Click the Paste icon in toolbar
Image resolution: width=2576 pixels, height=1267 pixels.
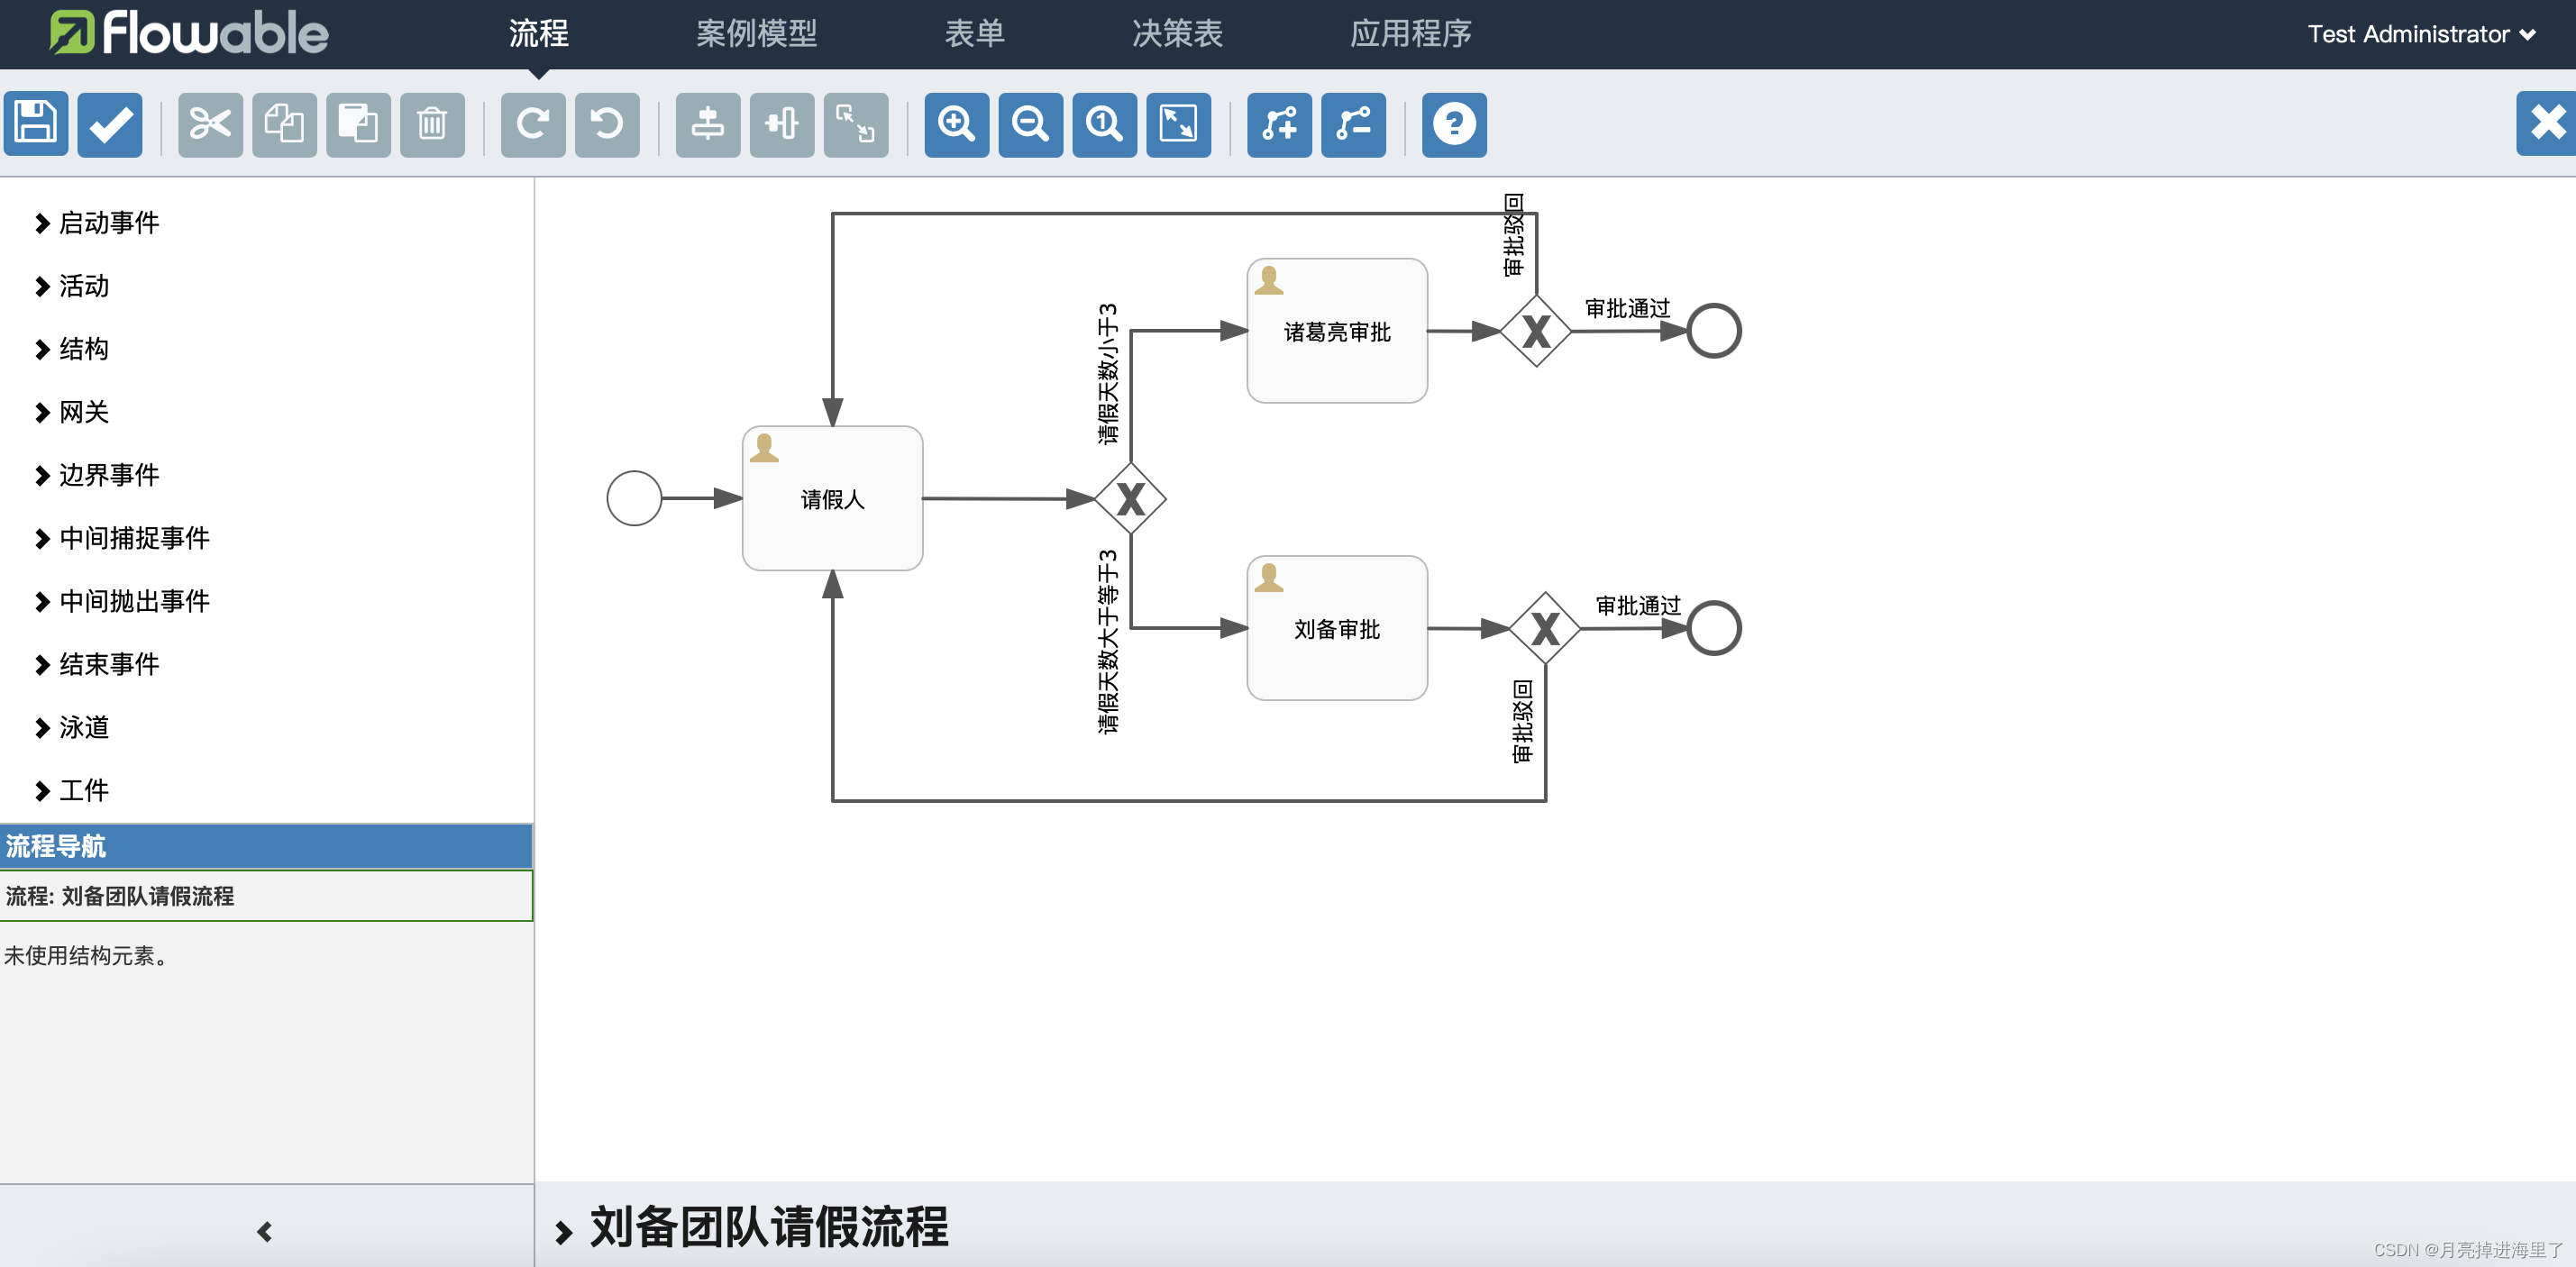[358, 124]
